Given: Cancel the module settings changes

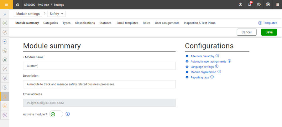Looking at the screenshot, I should (247, 32).
